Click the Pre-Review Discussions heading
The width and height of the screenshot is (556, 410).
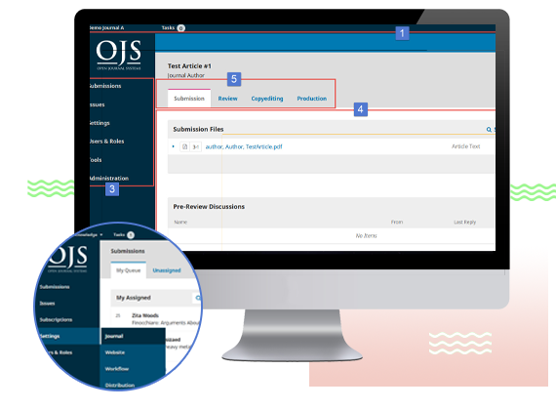click(209, 207)
